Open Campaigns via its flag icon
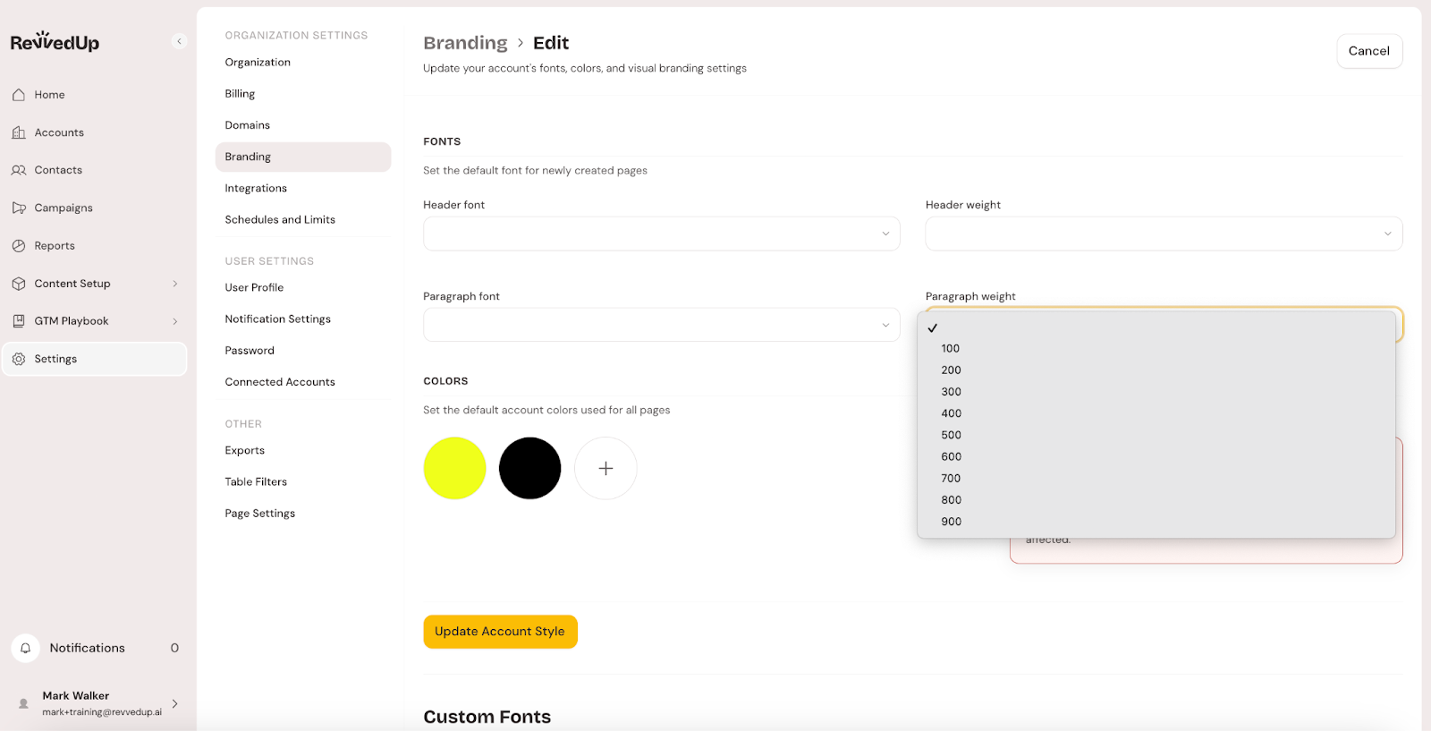Screen dimensions: 1431x731 19,208
